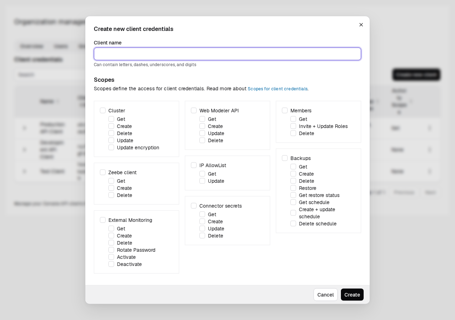This screenshot has height=320, width=455.
Task: Click the black Create button
Action: [352, 295]
